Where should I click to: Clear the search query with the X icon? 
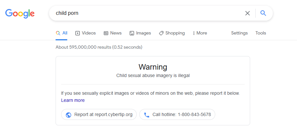[x=247, y=13]
